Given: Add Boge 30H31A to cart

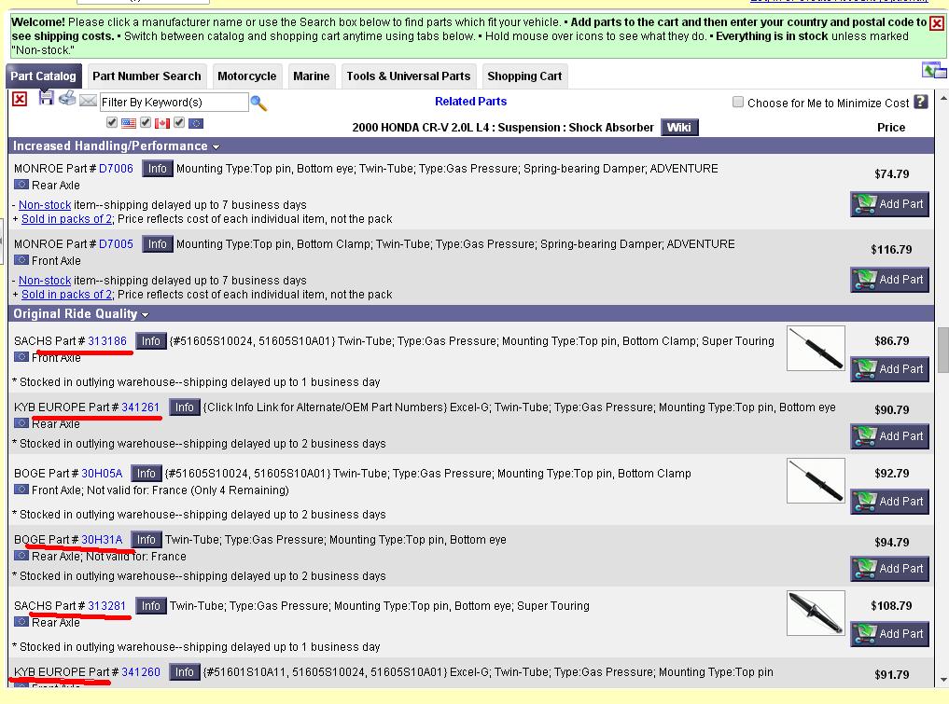Looking at the screenshot, I should [889, 569].
